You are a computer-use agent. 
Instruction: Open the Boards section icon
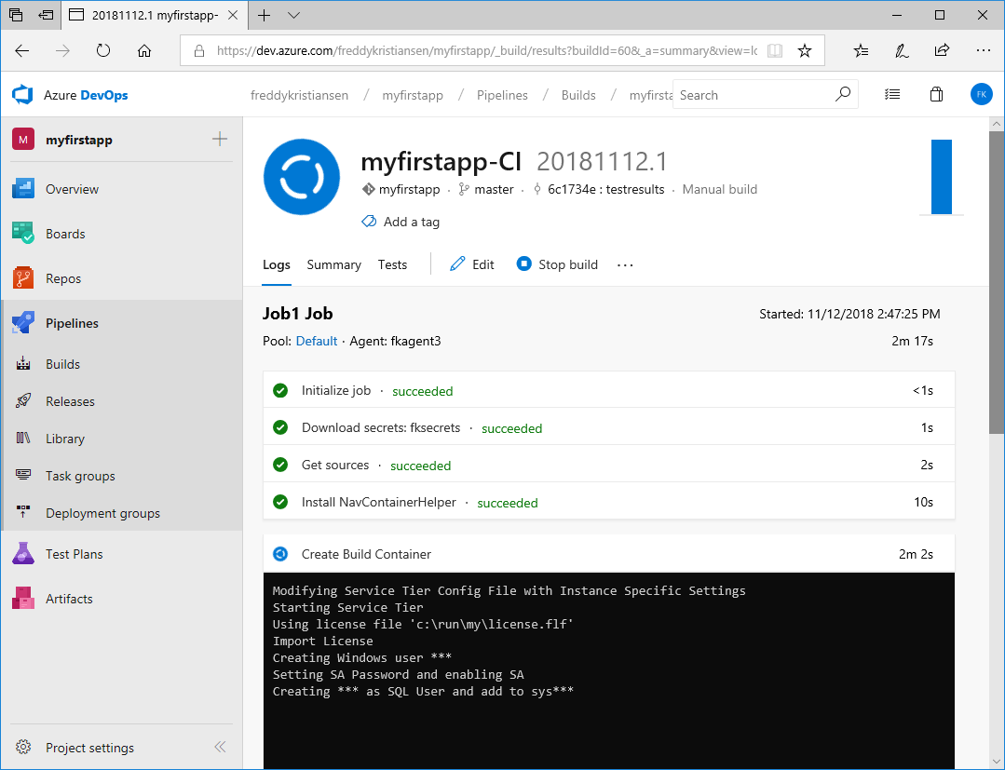click(23, 234)
